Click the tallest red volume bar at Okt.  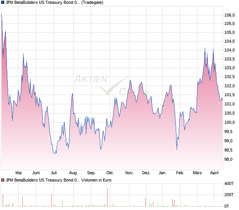pyautogui.click(x=107, y=198)
